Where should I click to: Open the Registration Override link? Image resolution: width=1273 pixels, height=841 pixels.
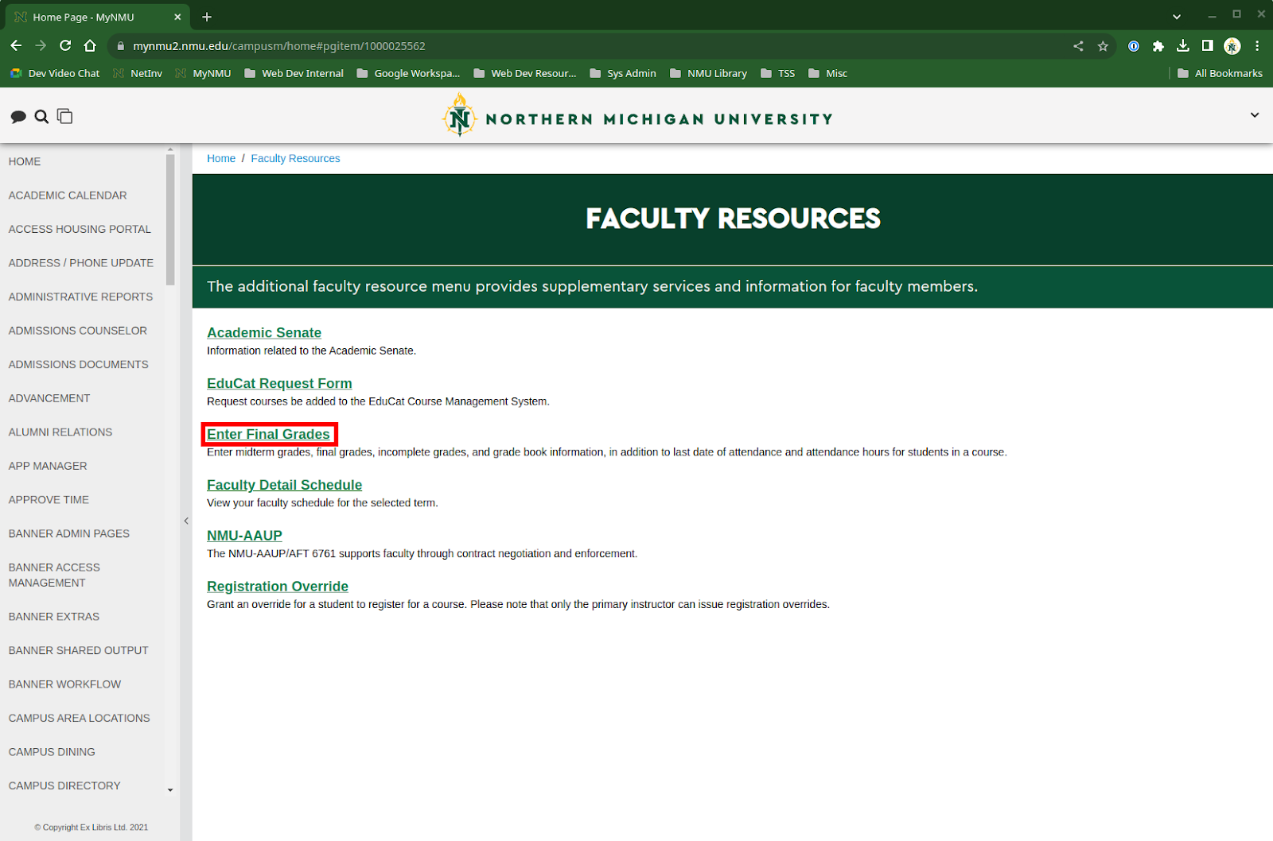point(278,587)
